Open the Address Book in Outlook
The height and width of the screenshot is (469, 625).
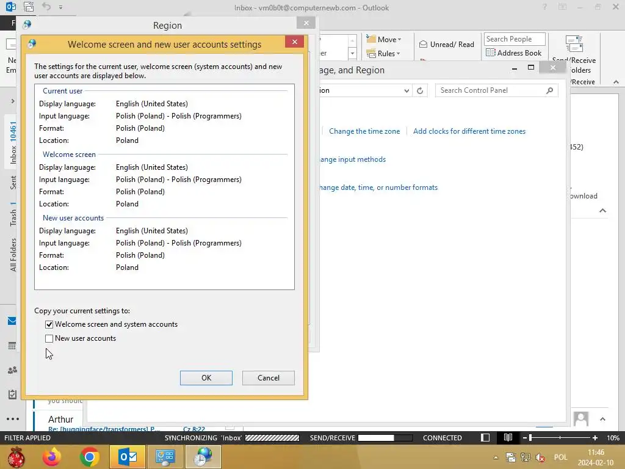point(514,53)
